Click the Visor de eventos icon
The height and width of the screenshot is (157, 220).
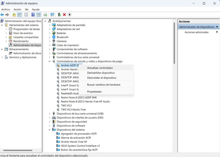(11, 33)
